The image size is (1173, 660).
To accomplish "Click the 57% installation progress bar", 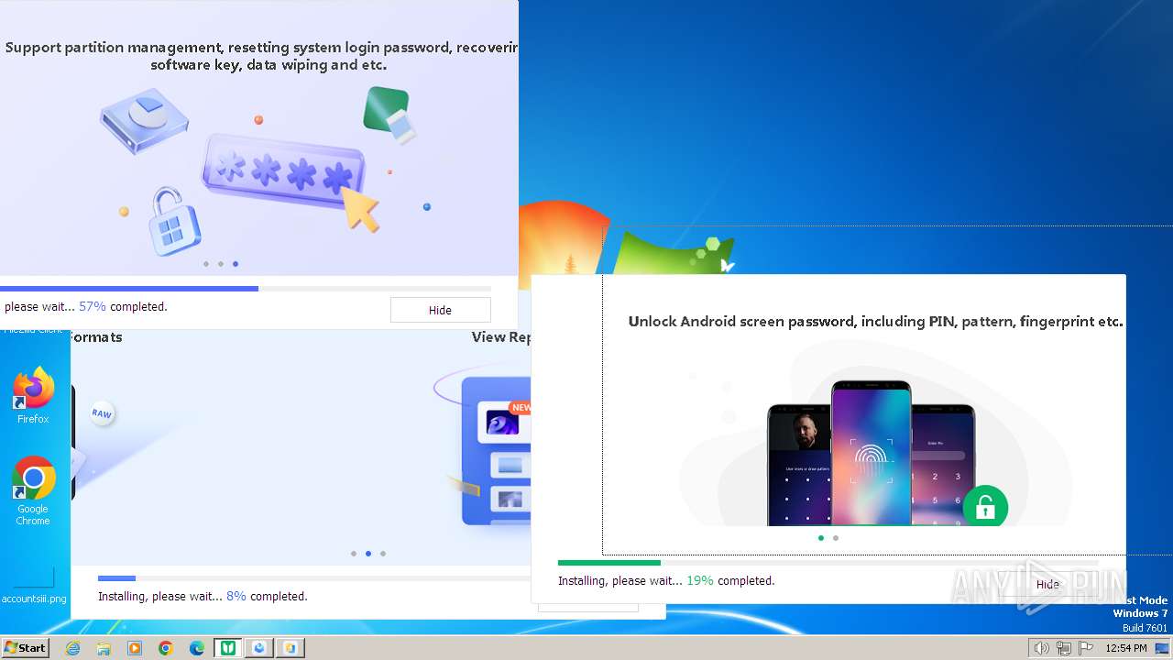I will 246,289.
